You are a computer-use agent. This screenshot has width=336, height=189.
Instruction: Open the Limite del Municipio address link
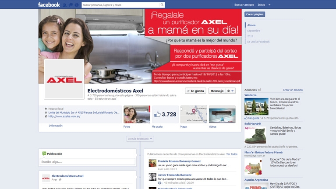tap(84, 112)
